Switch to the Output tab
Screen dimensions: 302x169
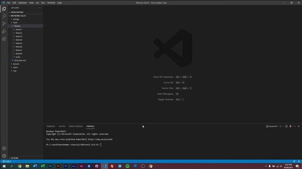62,126
